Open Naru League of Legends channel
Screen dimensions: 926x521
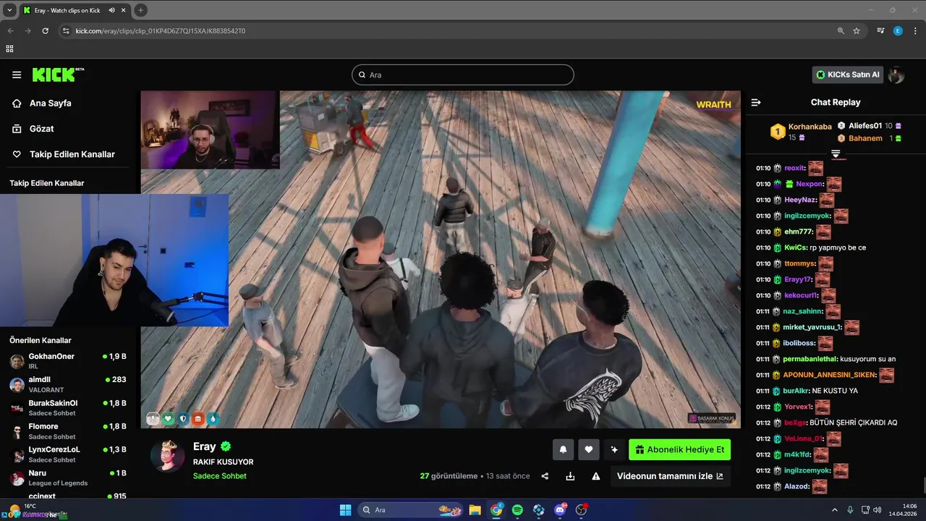[68, 478]
